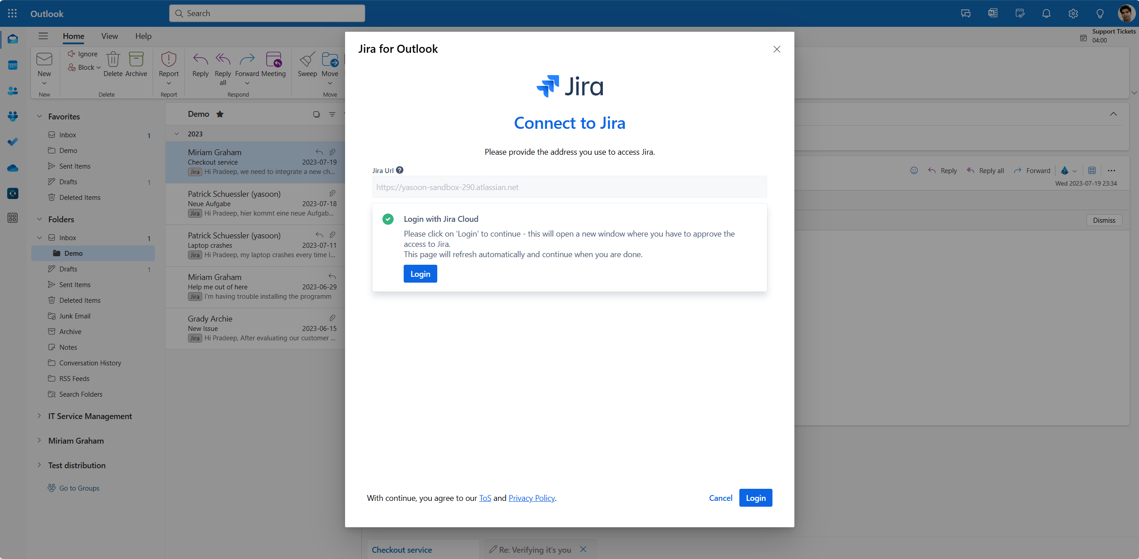
Task: Collapse the Favorites section
Action: (39, 116)
